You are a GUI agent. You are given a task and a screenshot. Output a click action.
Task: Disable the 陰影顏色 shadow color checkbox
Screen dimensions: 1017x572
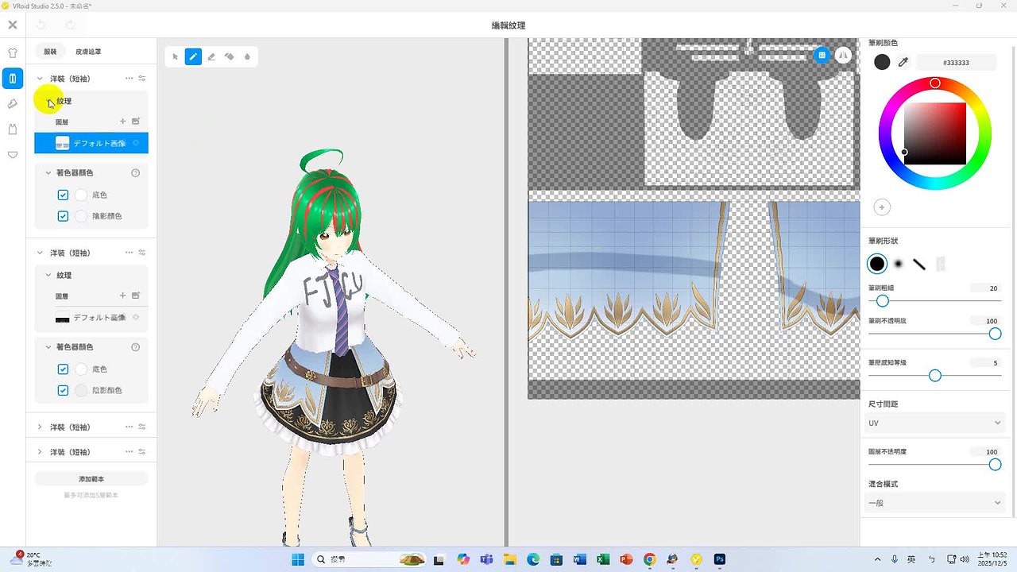tap(63, 216)
